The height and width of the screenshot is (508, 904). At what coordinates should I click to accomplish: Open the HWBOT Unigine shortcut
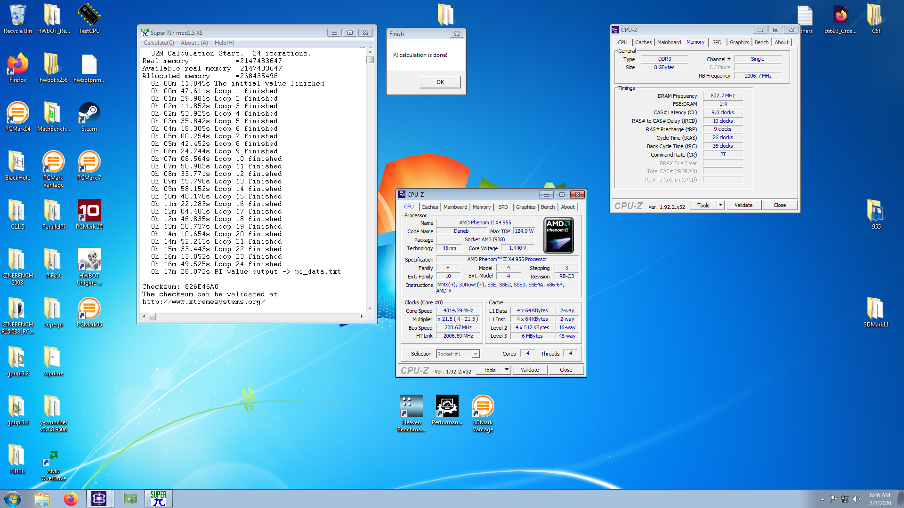89,267
